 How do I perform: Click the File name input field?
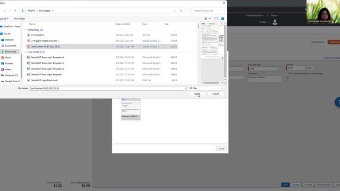106,89
